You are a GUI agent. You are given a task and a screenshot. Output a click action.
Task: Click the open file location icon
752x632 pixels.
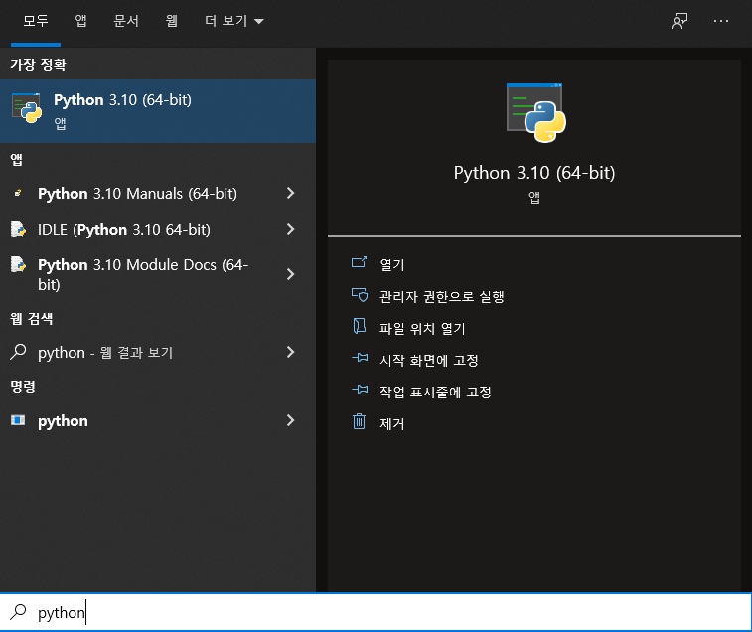tap(360, 326)
